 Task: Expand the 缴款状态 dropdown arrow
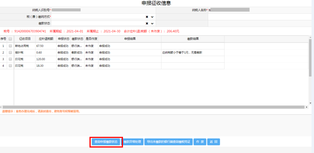[x=152, y=24]
